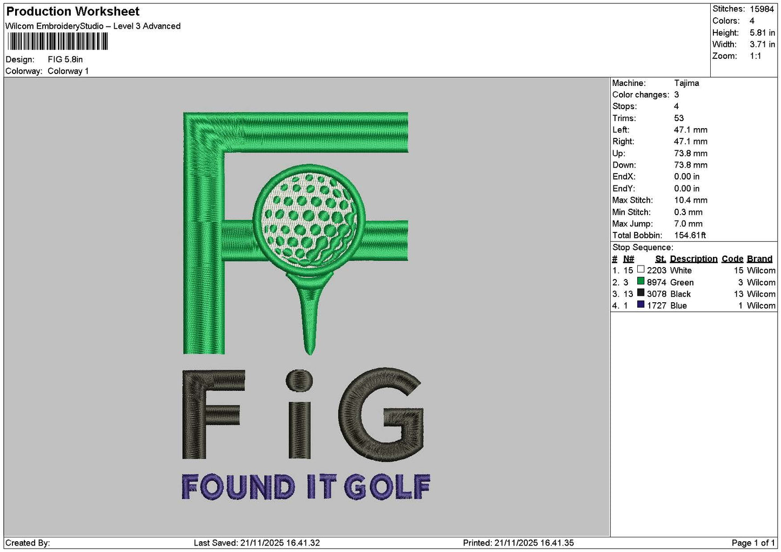Click the Min Stitch value '0.3 mm'
781x552 pixels.
tap(688, 212)
